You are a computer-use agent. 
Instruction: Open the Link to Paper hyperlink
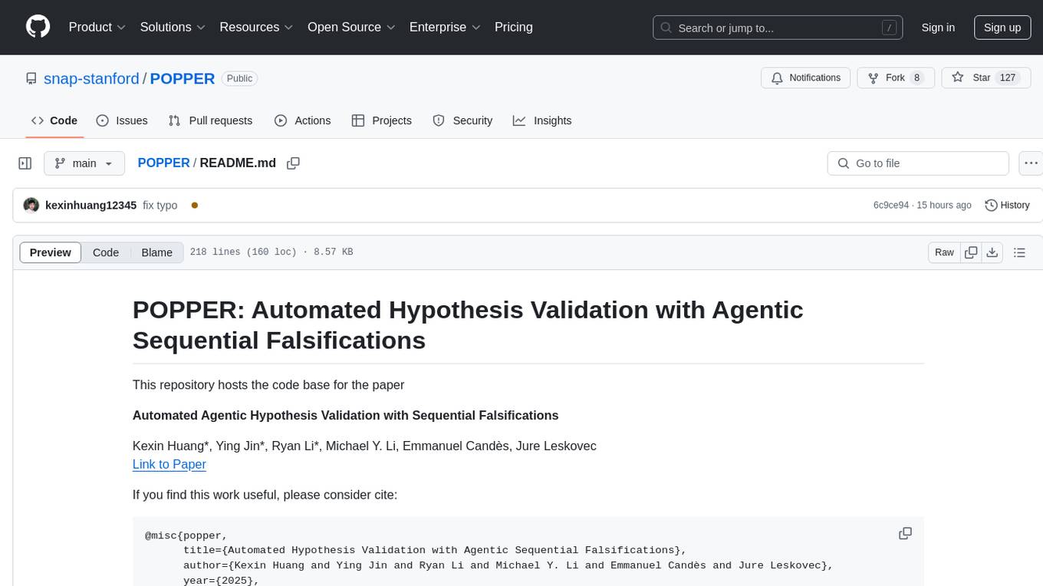(x=169, y=464)
